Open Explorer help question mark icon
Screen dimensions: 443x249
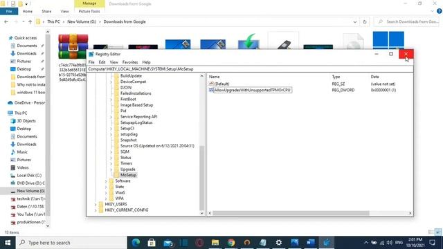(439, 11)
